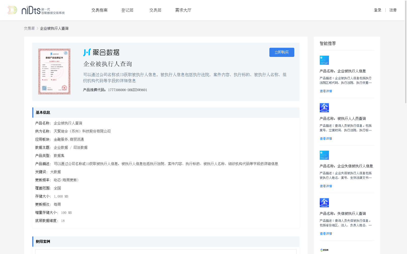The width and height of the screenshot is (407, 254).
Task: Click product name 被执行人人员查询
Action: tap(352, 119)
